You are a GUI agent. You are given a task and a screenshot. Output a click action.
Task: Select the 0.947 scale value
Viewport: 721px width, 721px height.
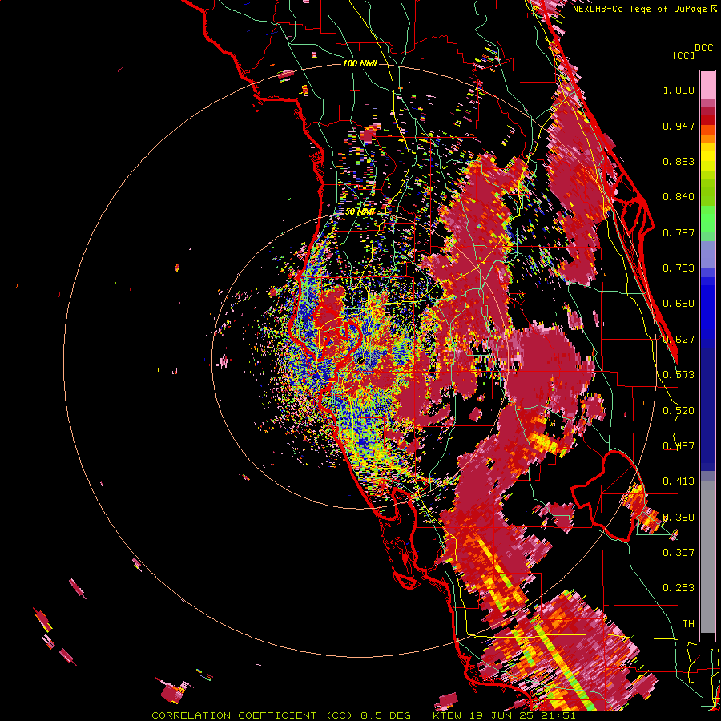point(679,126)
